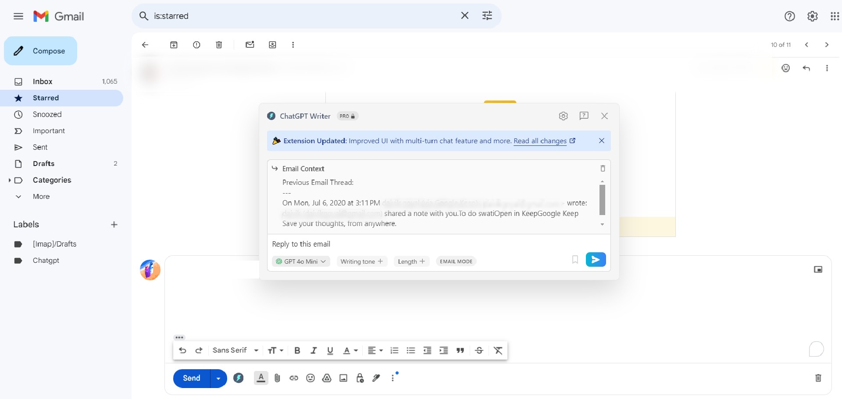
Task: Redo in reply formatting toolbar
Action: coord(199,350)
